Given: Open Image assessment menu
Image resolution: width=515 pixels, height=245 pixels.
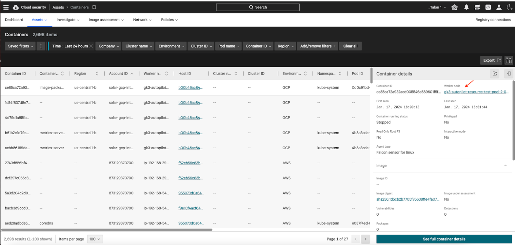Looking at the screenshot, I should tap(106, 20).
